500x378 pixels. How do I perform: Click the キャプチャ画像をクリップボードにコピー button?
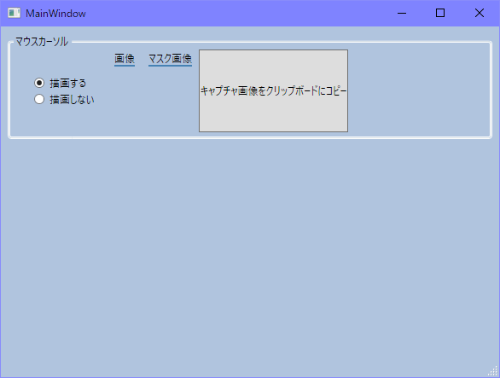coord(273,90)
